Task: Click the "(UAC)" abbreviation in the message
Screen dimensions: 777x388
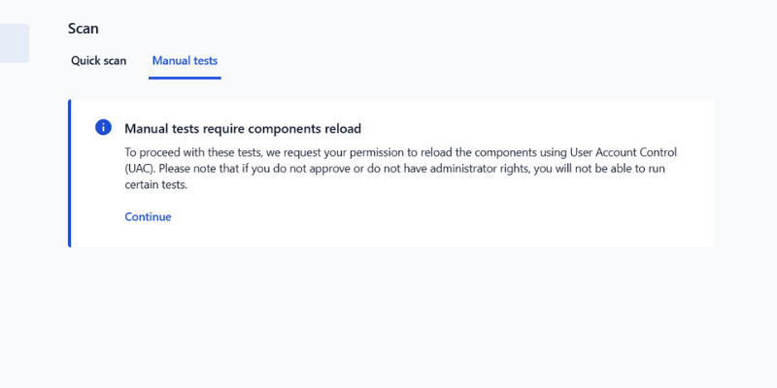Action: (x=140, y=170)
